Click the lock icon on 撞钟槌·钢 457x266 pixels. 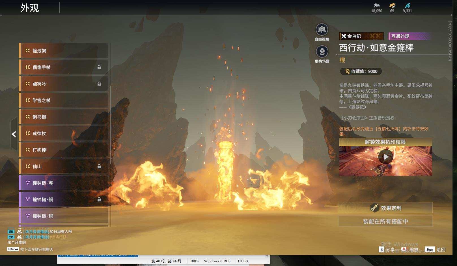coord(99,199)
